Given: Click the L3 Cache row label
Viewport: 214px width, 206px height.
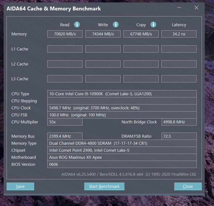Looking at the screenshot, I should (x=20, y=79).
